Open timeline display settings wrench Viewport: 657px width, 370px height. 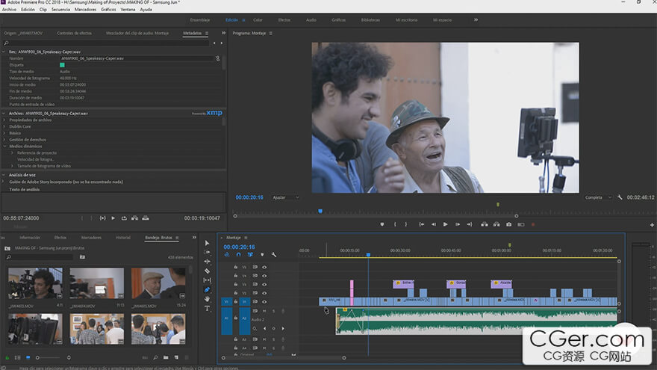(273, 255)
